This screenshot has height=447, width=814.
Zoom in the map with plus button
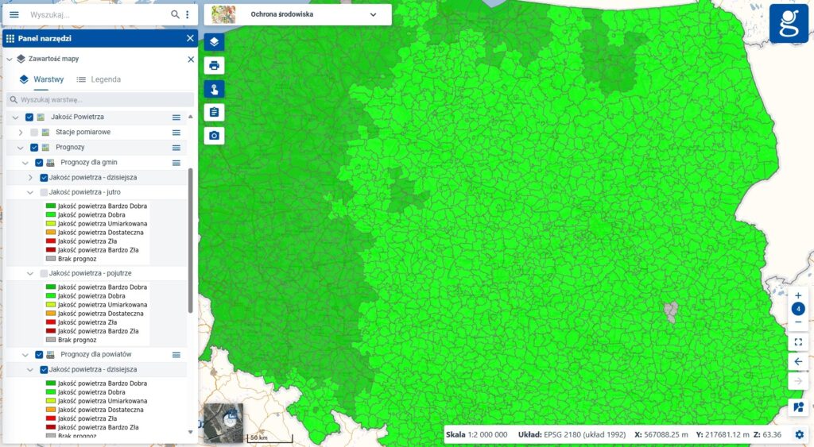coord(798,295)
